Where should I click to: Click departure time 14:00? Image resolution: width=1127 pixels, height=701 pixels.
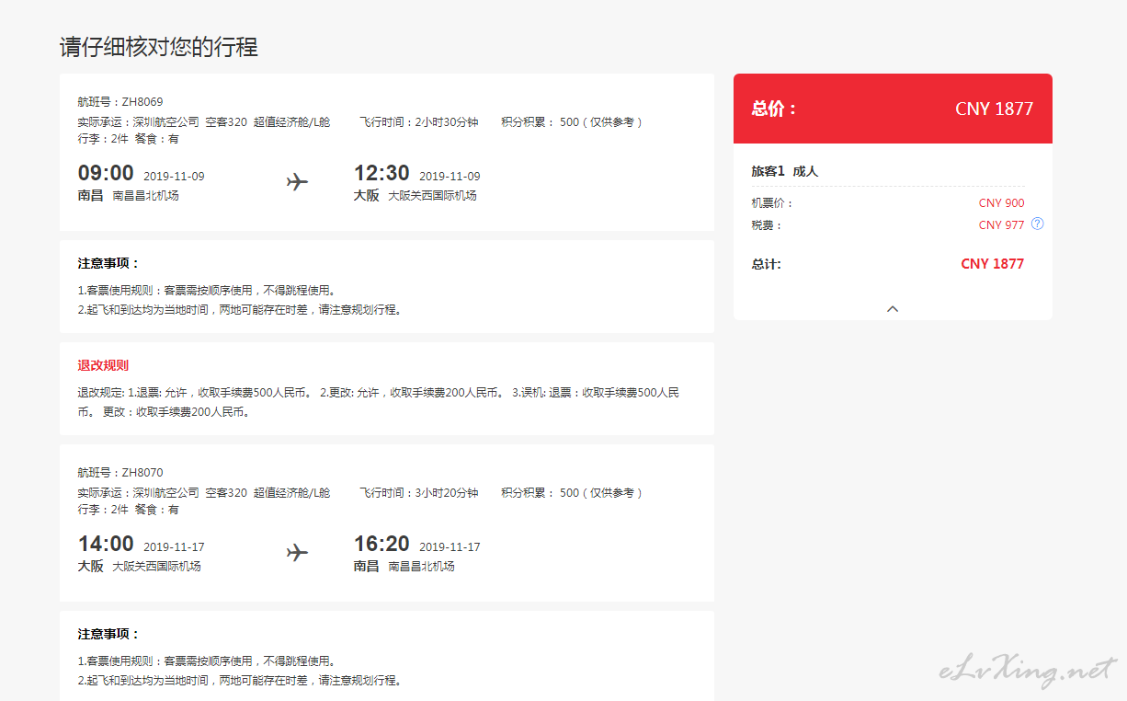point(106,544)
